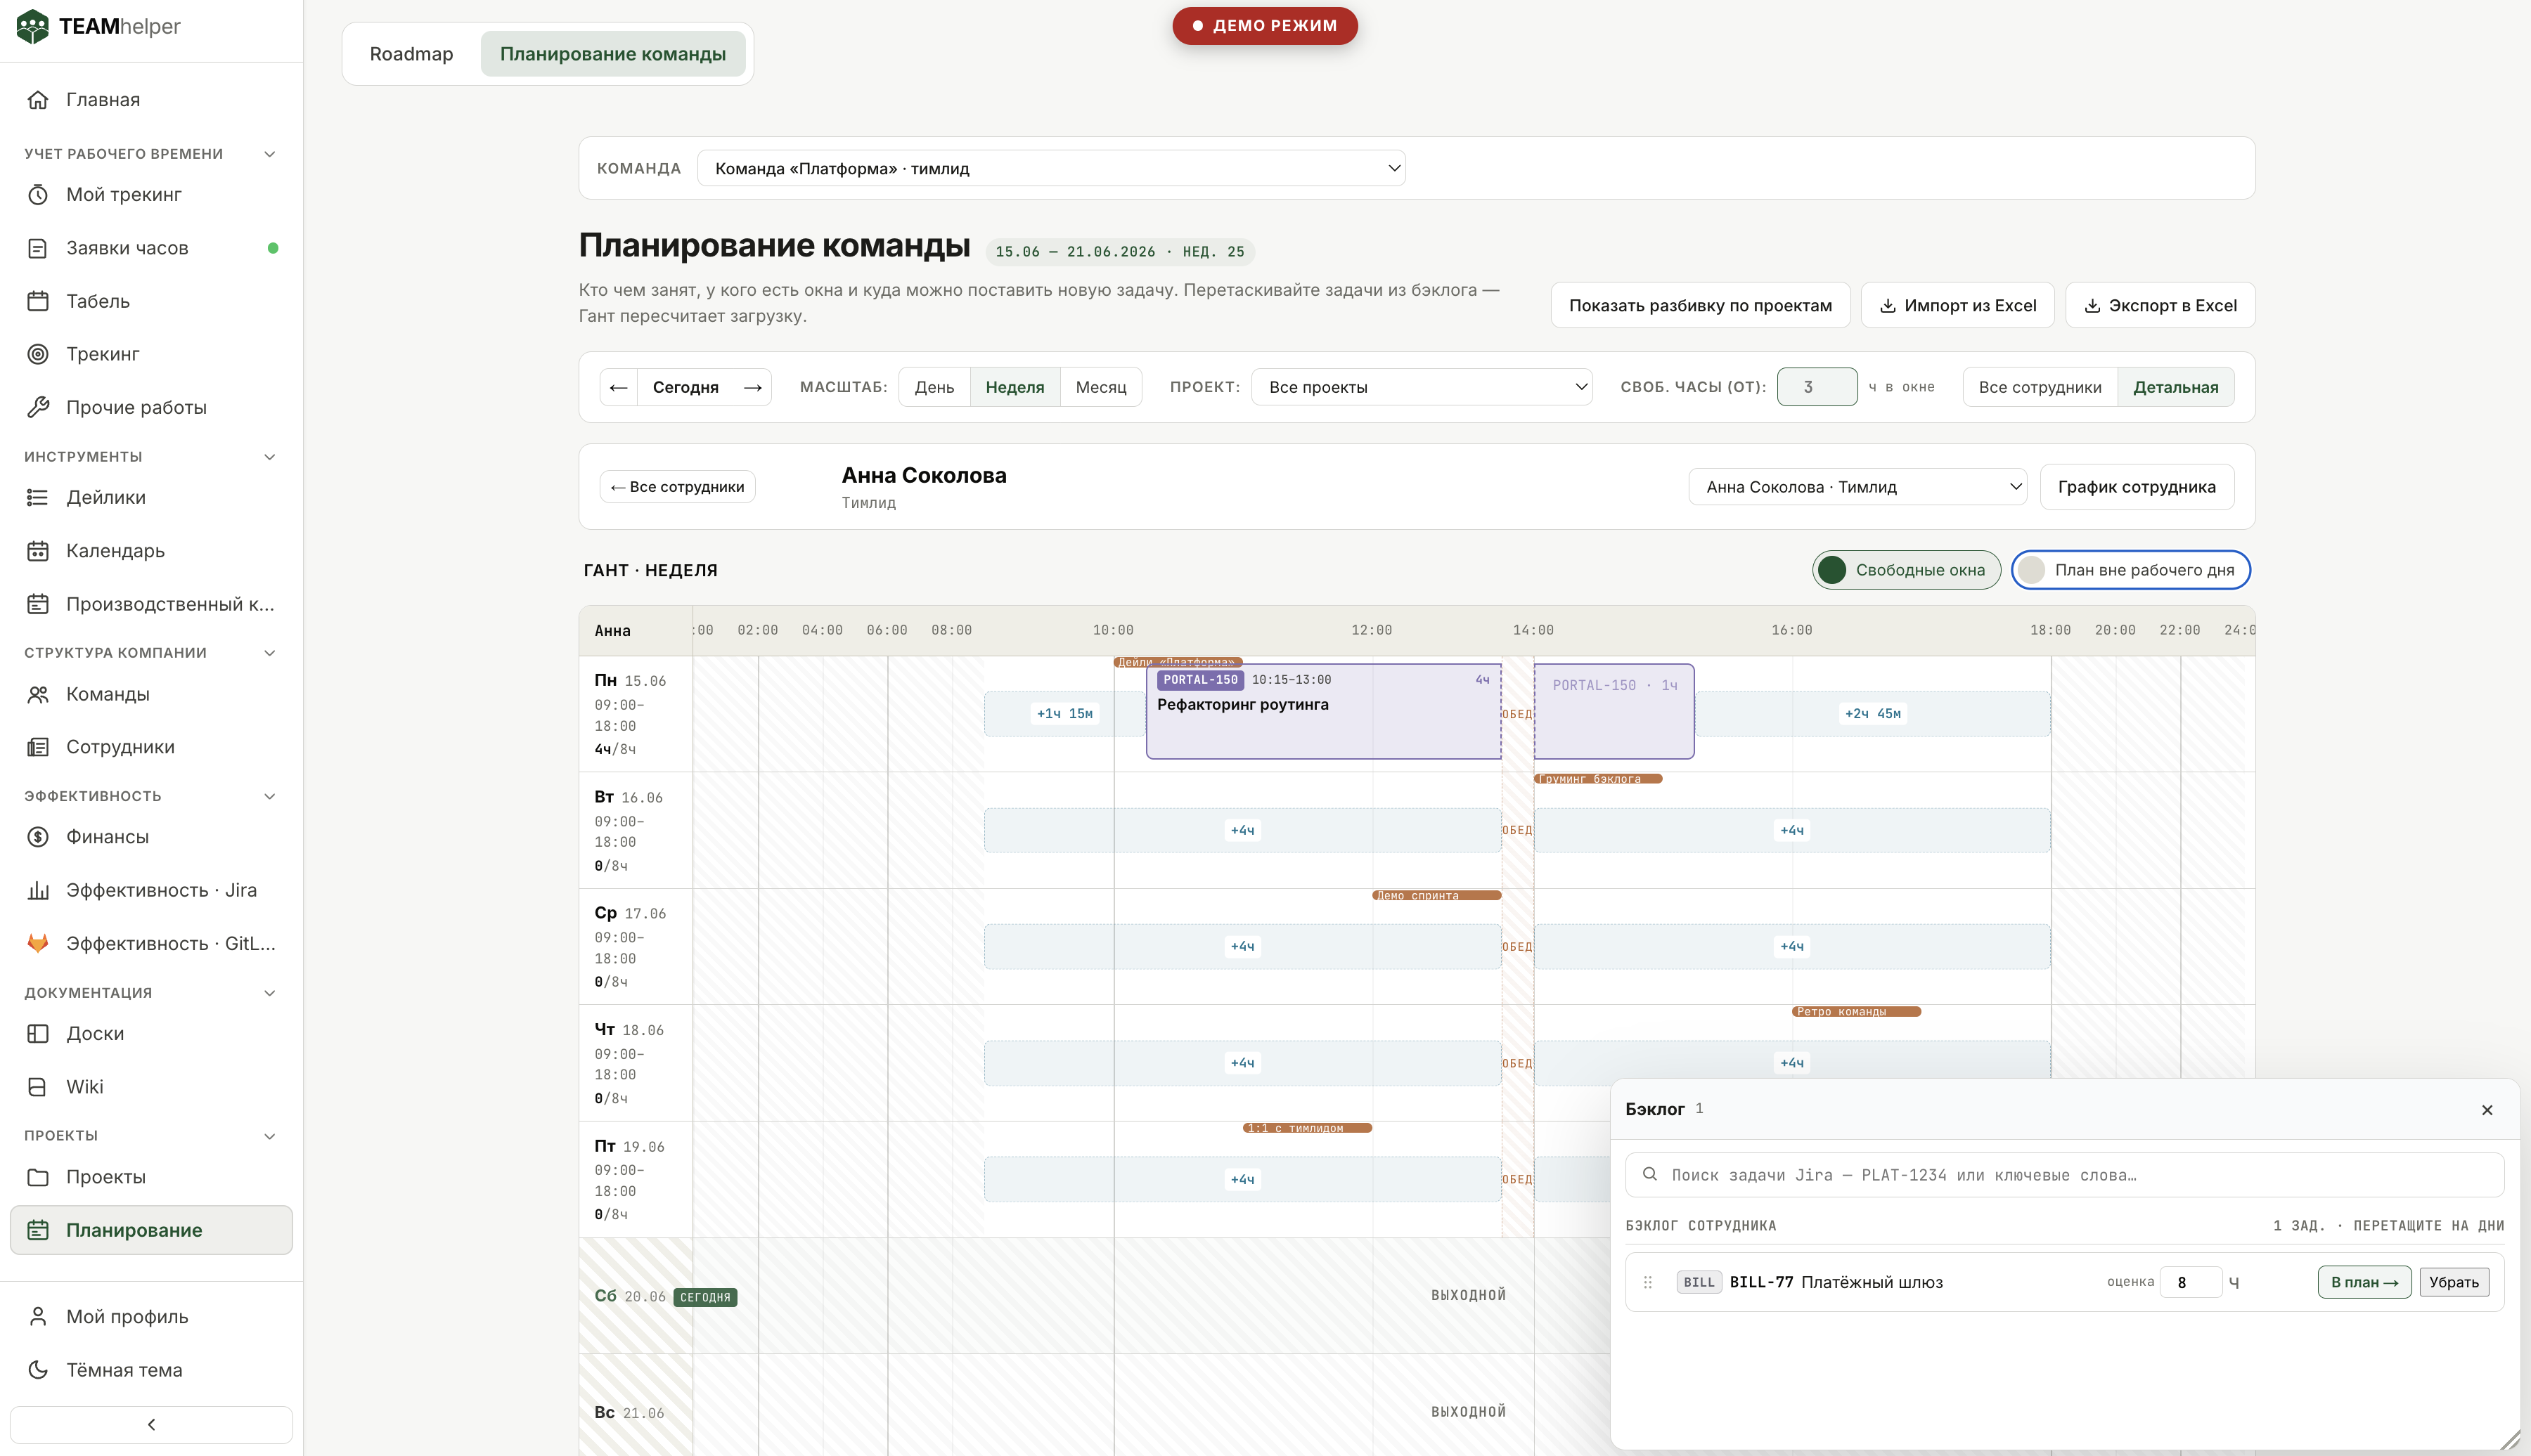This screenshot has height=1456, width=2531.
Task: Click Импорт из Excel button
Action: pyautogui.click(x=1957, y=305)
